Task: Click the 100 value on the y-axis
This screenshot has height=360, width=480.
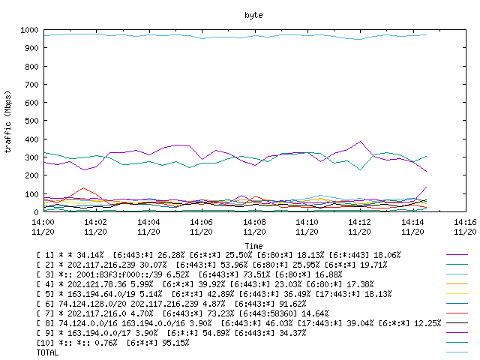Action: point(31,194)
